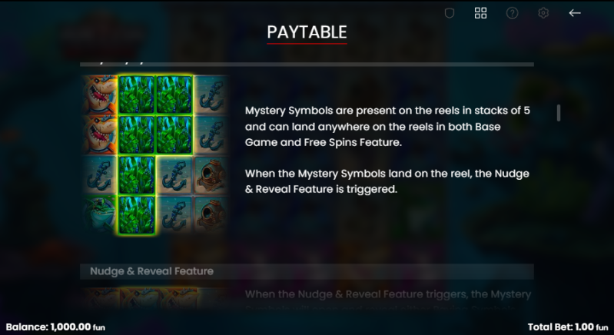Click the Balance 1,000.00 fun display

(55, 327)
